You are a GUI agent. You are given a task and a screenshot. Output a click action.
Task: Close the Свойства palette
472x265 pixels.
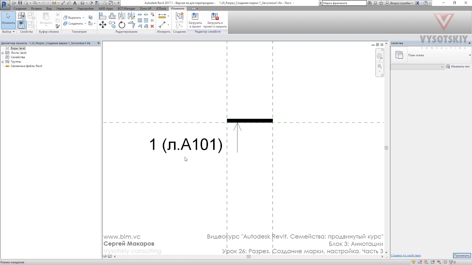[x=469, y=43]
